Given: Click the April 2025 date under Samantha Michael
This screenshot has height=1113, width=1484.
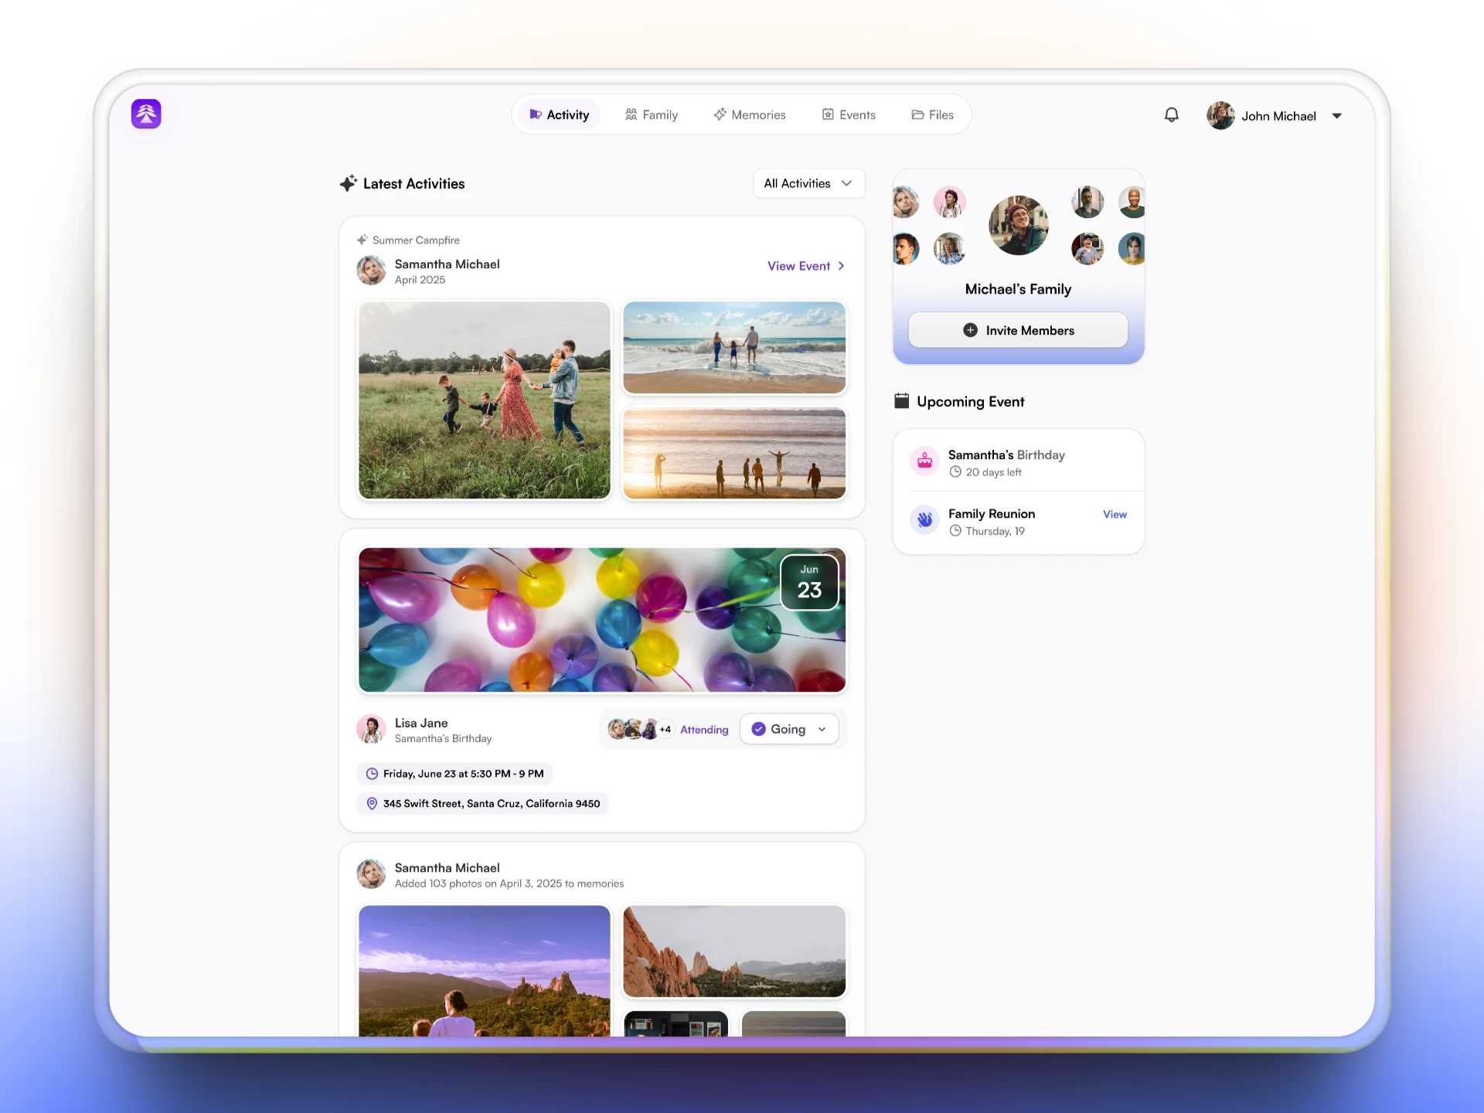Looking at the screenshot, I should coord(420,280).
